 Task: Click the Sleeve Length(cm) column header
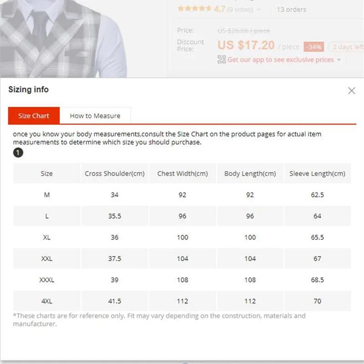click(317, 173)
